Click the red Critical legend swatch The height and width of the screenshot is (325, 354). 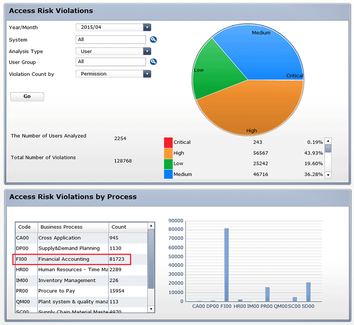click(168, 142)
